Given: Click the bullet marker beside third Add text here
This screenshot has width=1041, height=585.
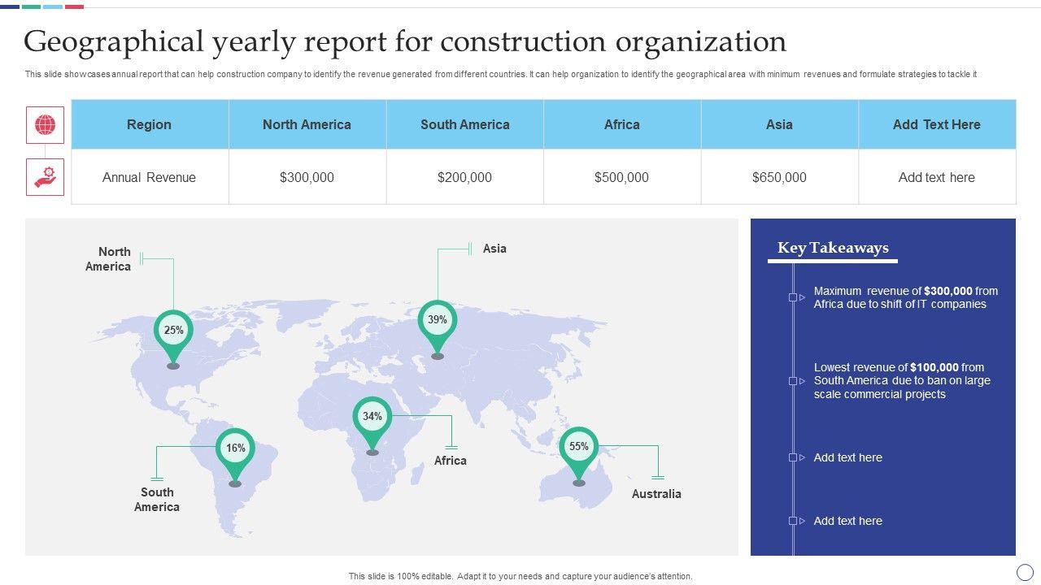Looking at the screenshot, I should click(793, 457).
